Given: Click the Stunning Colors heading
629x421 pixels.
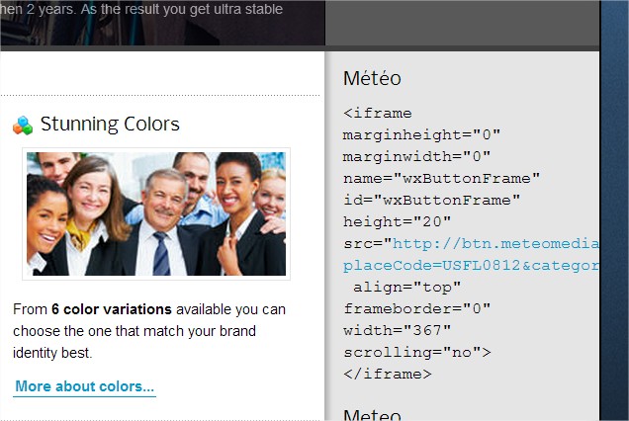Looking at the screenshot, I should tap(110, 124).
